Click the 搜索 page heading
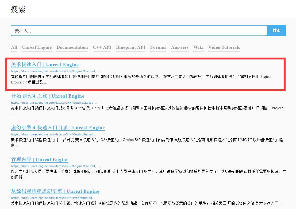The width and height of the screenshot is (296, 209). pyautogui.click(x=18, y=9)
